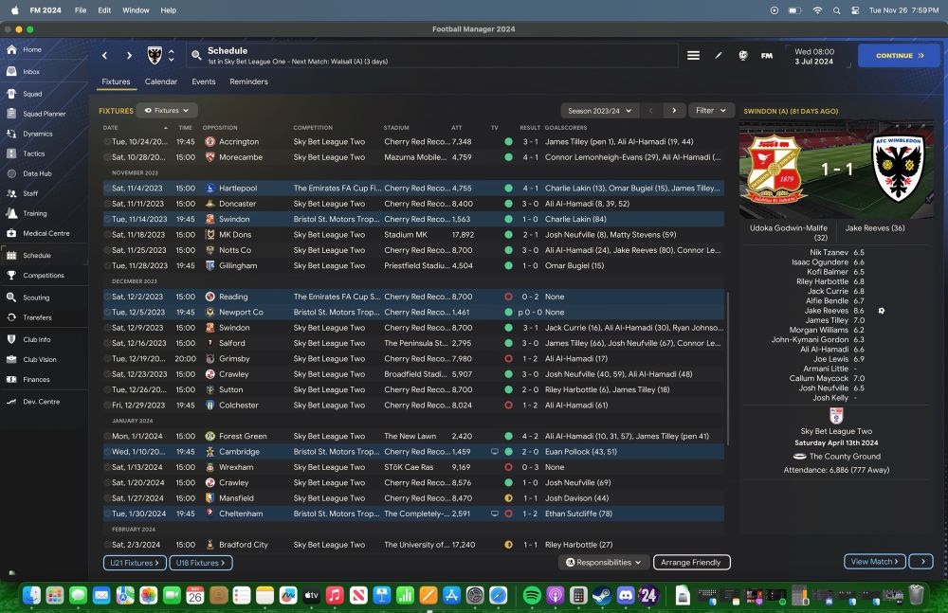Screen dimensions: 948x613
Task: Click the AFC Wimbledon club badge
Action: [155, 56]
